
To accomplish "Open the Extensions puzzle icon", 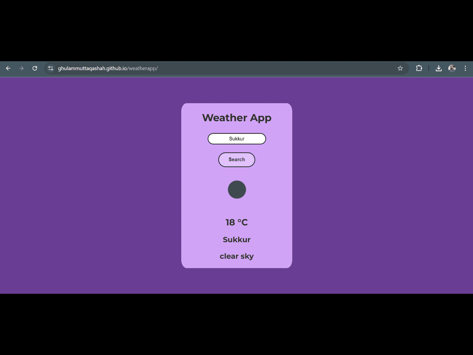I will click(x=419, y=68).
